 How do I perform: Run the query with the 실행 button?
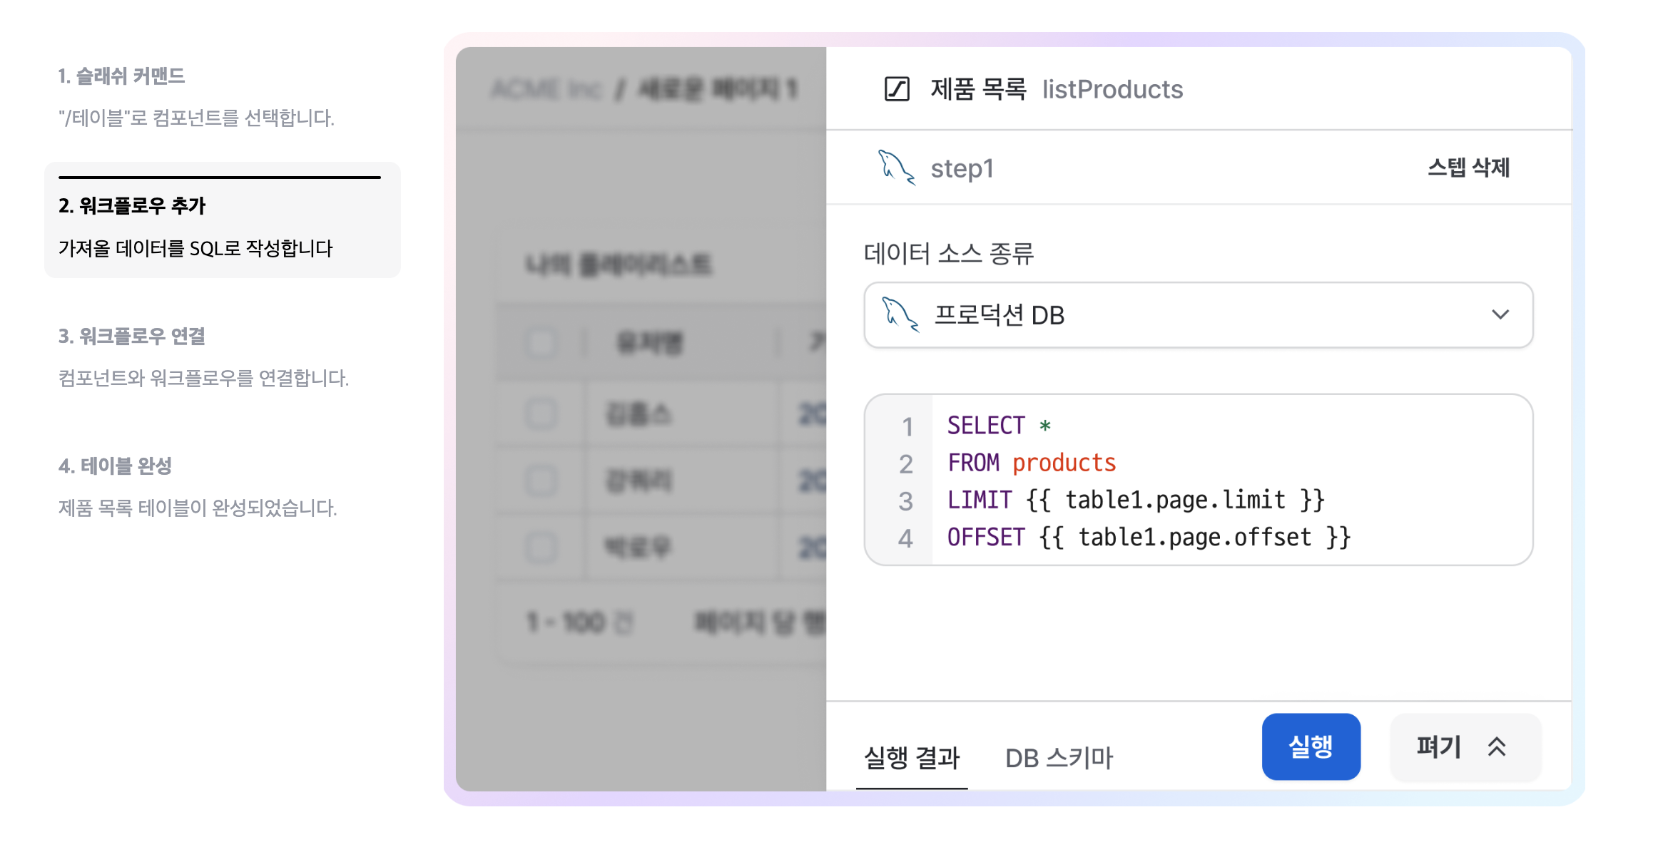tap(1311, 746)
